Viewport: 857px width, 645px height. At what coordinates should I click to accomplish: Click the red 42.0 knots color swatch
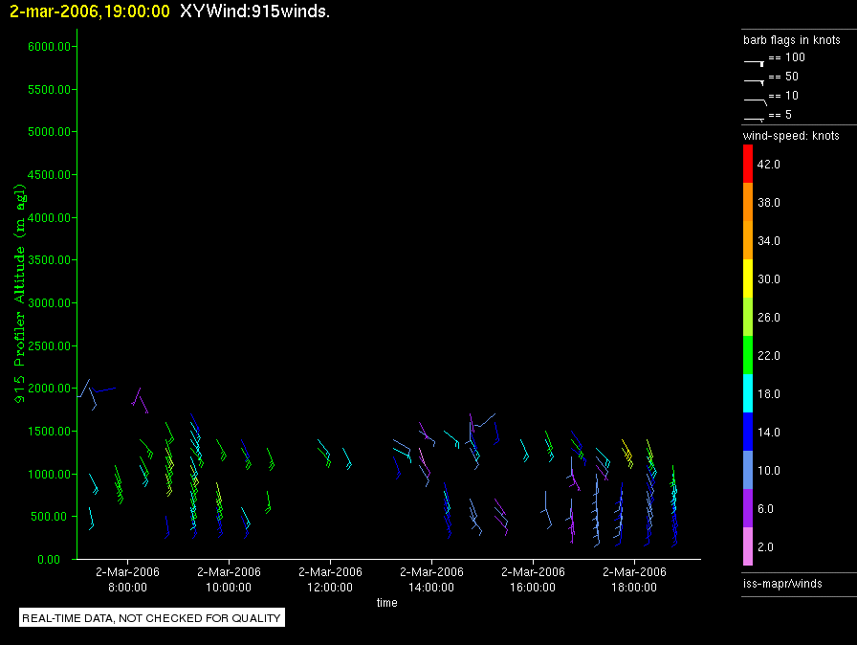[x=748, y=164]
